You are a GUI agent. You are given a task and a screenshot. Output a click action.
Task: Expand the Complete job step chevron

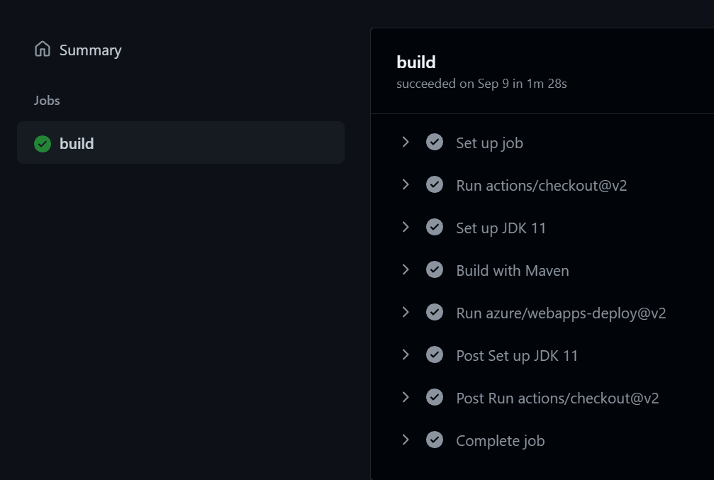point(406,440)
